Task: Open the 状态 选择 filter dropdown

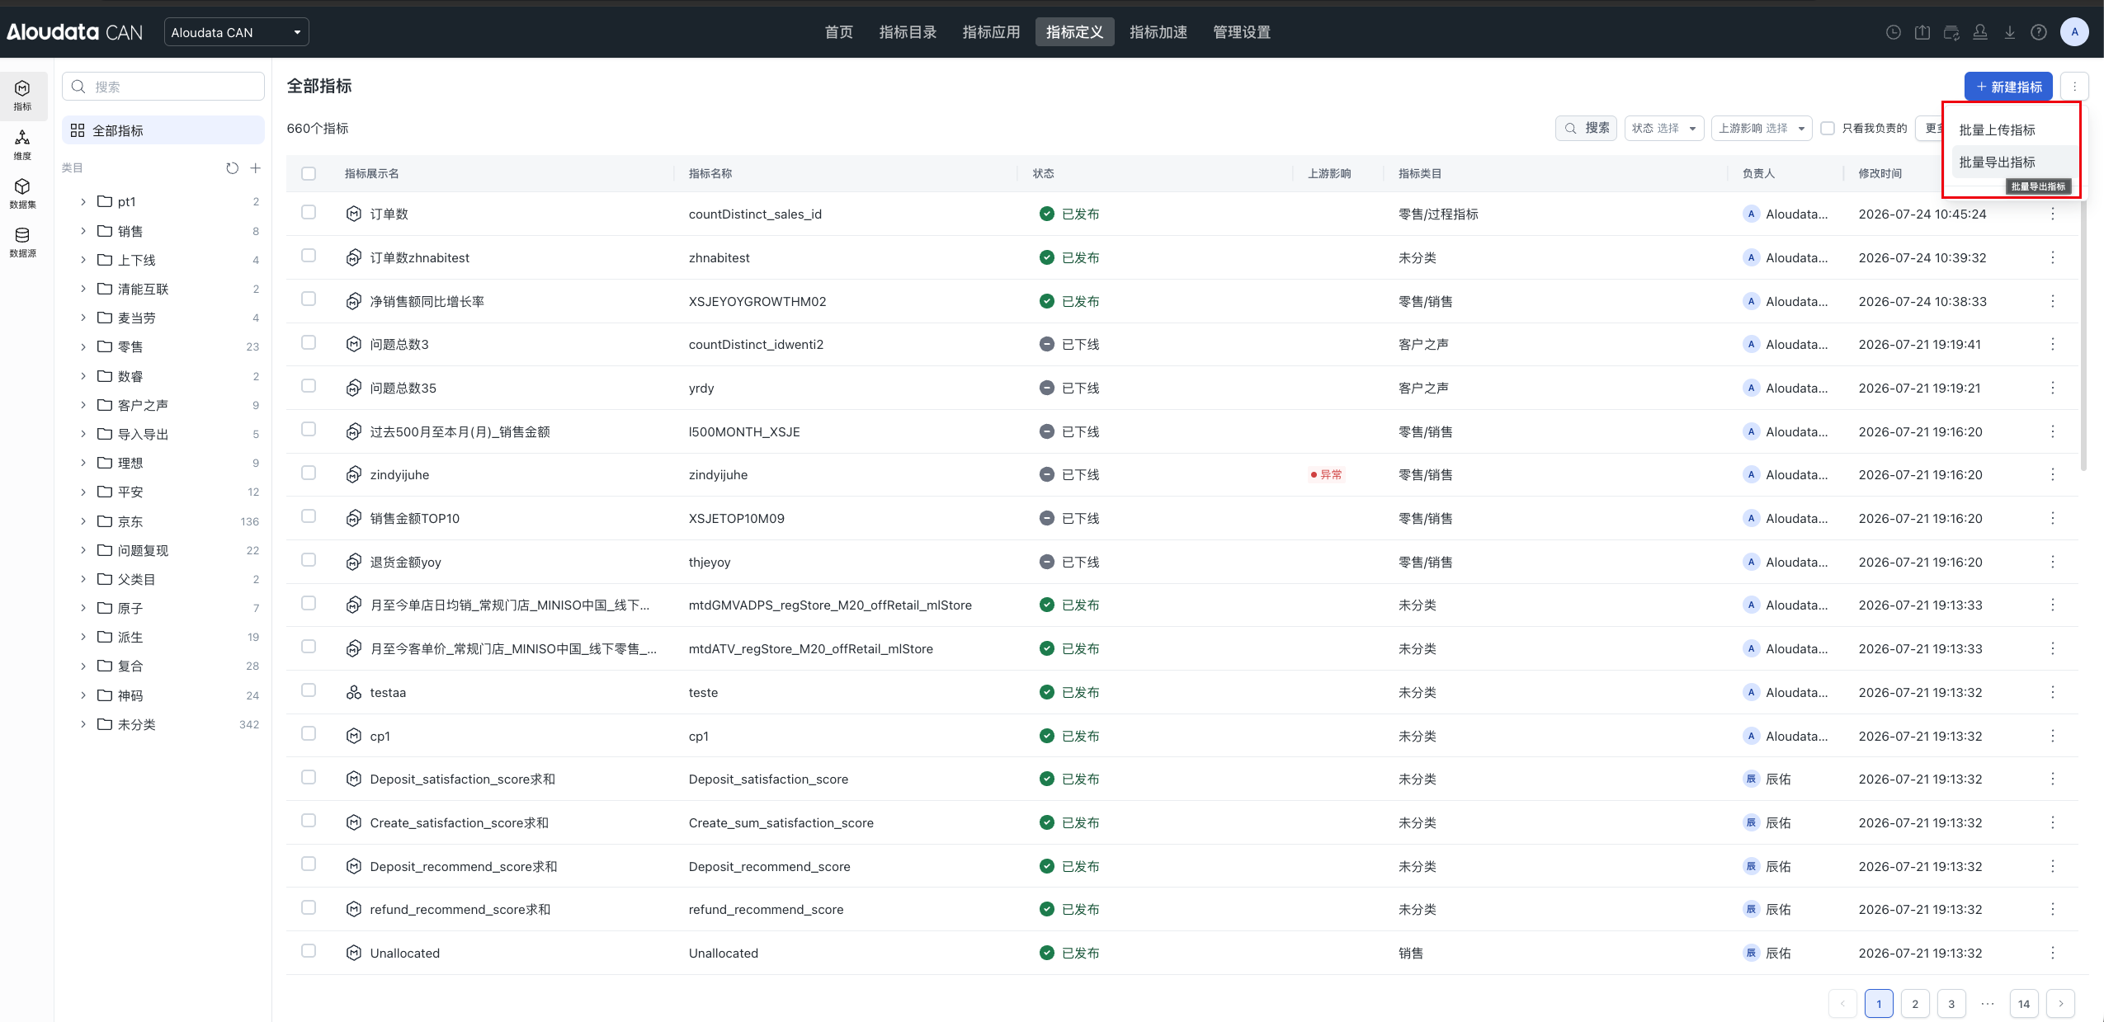Action: (x=1664, y=128)
